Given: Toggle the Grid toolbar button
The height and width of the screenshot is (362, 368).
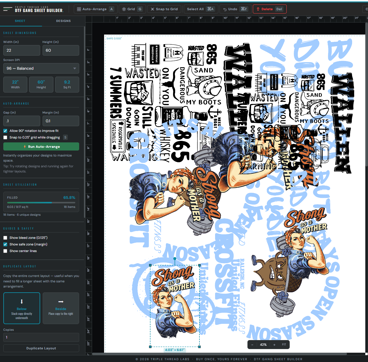Looking at the screenshot, I should pyautogui.click(x=132, y=9).
